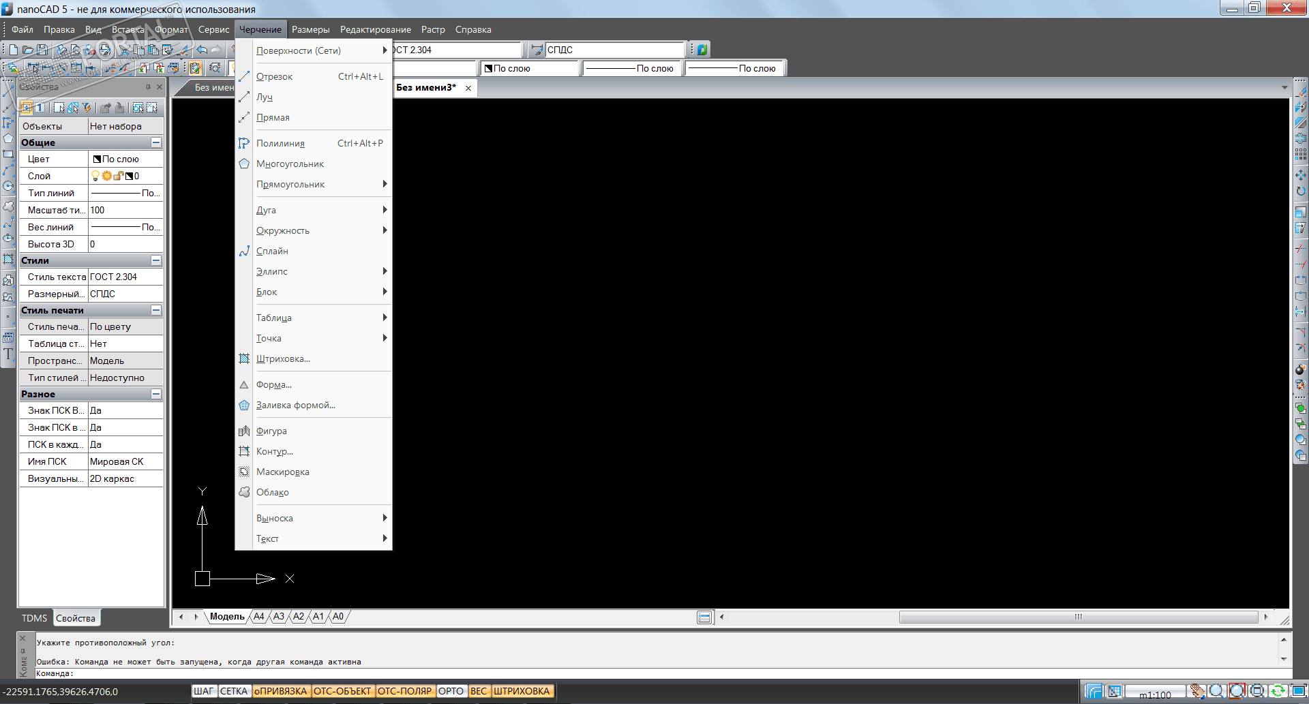Open the Файл menu

click(22, 29)
